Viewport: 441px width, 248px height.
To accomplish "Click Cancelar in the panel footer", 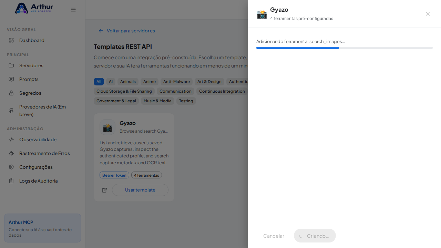I will click(x=274, y=236).
